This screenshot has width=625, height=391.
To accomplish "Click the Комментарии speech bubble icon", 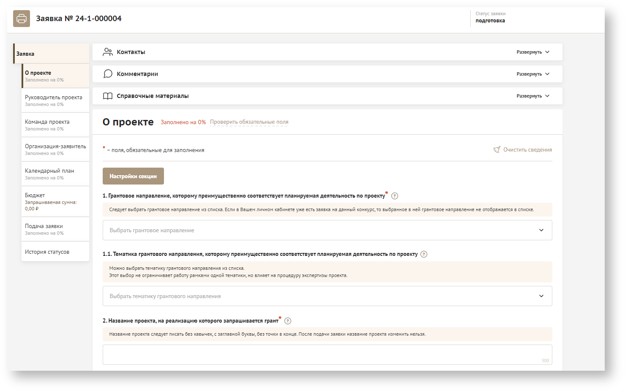I will coord(108,74).
